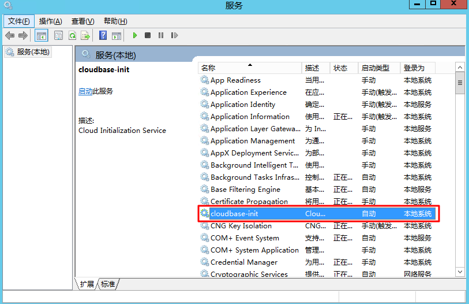Open the 帮助(H) menu
The width and height of the screenshot is (469, 304).
(115, 21)
